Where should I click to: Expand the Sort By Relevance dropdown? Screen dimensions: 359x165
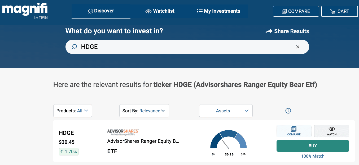144,111
